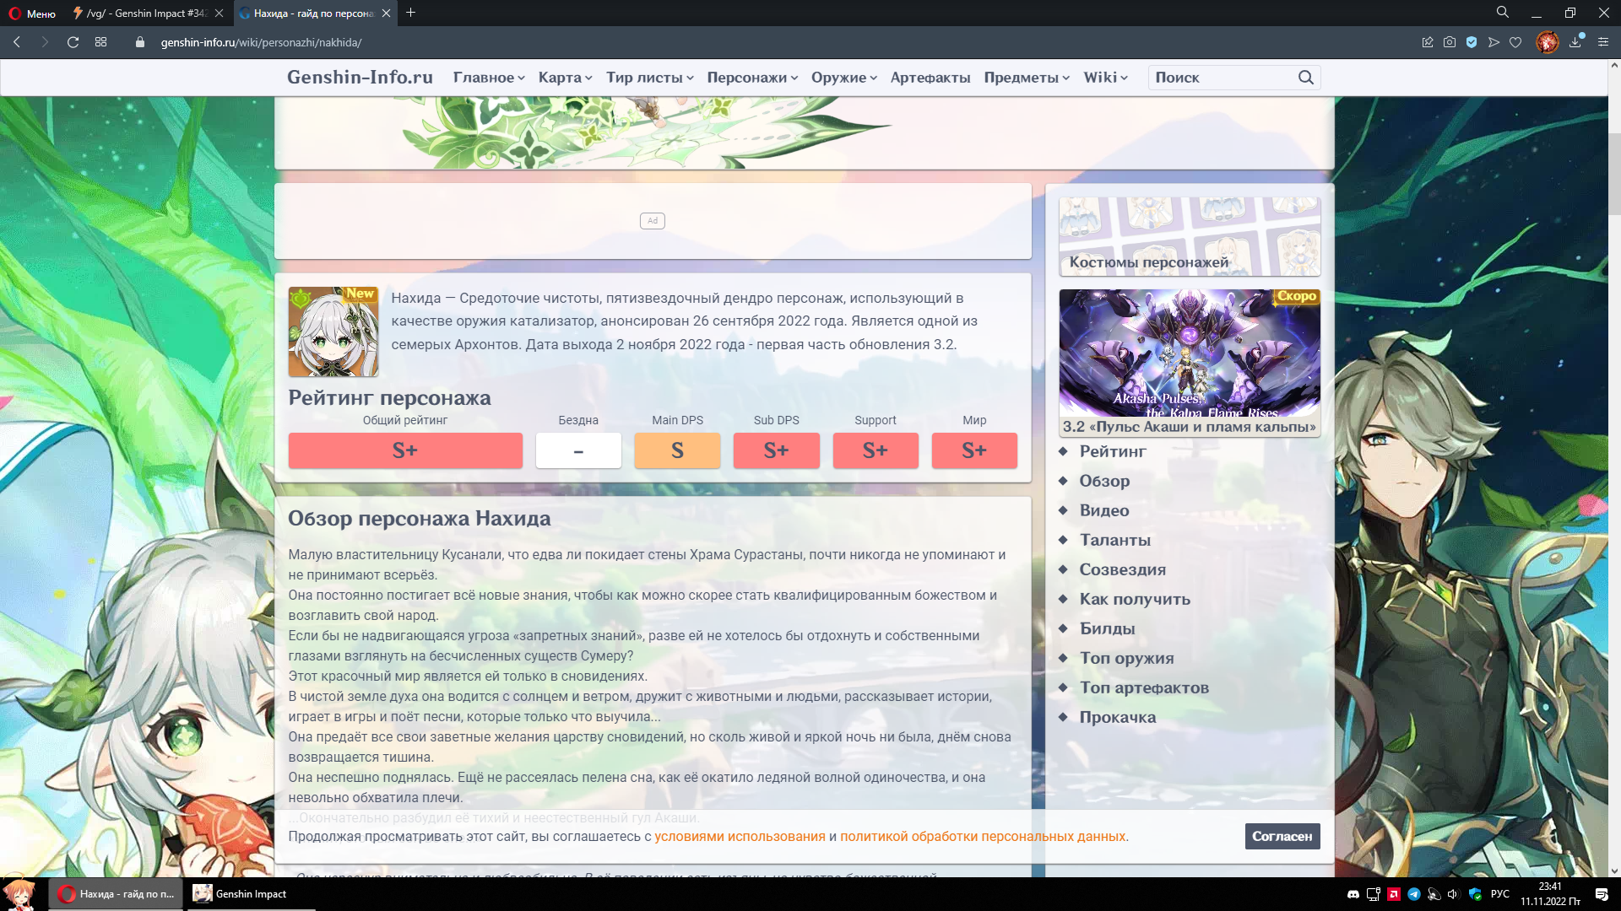1621x911 pixels.
Task: Expand the Wiki dropdown menu
Action: (1105, 78)
